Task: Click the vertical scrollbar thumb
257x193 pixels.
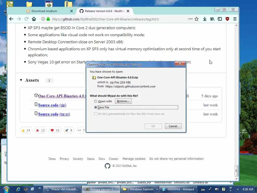Action: (x=236, y=171)
